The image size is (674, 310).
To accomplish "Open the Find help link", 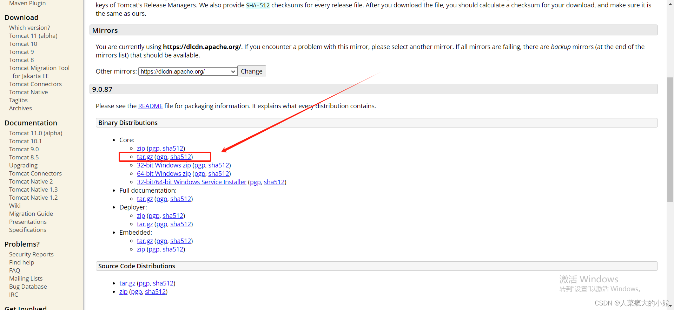I will [x=22, y=262].
